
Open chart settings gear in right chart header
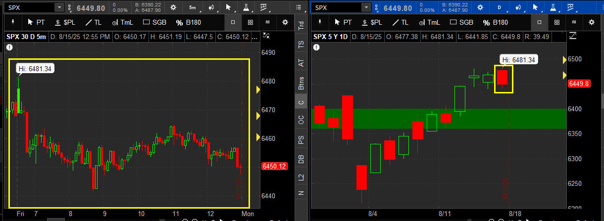[480, 7]
